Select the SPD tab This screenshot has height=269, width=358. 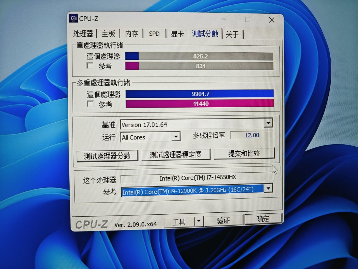pos(154,34)
